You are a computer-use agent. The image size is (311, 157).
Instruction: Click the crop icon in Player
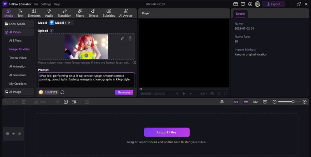[x=219, y=94]
